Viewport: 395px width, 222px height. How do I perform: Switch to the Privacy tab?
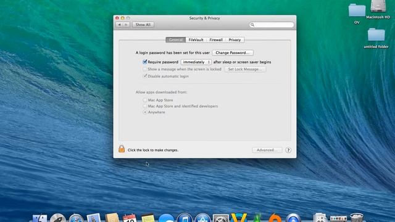(x=235, y=39)
